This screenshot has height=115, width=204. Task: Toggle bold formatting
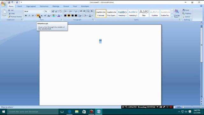(26, 16)
